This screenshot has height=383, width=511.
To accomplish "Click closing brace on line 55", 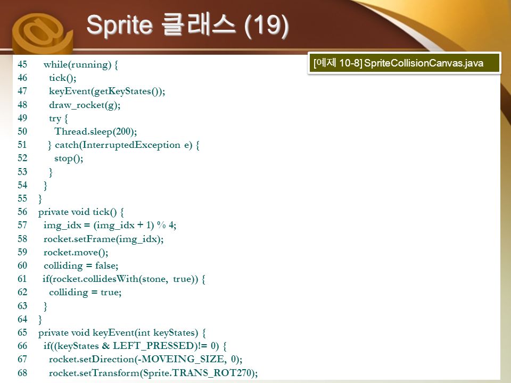I will click(40, 199).
